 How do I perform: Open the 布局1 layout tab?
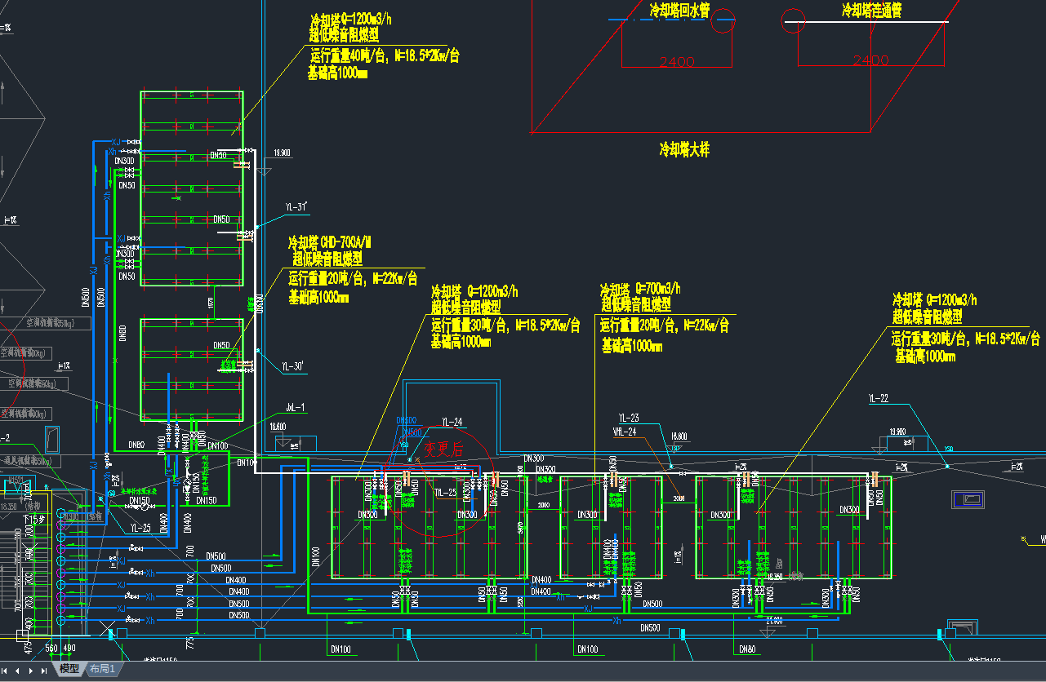coord(102,669)
